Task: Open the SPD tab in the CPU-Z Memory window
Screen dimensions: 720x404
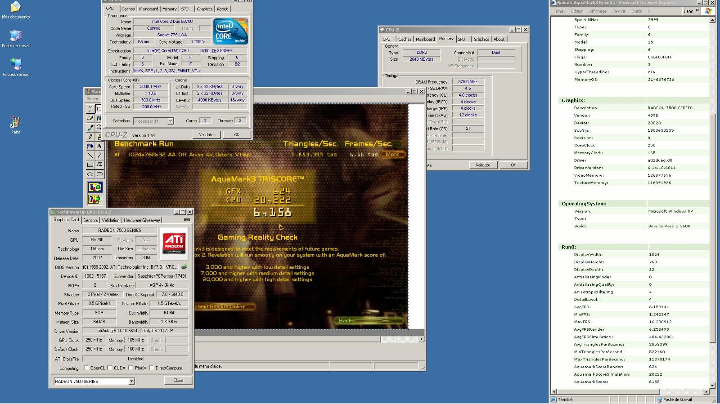Action: (x=462, y=39)
